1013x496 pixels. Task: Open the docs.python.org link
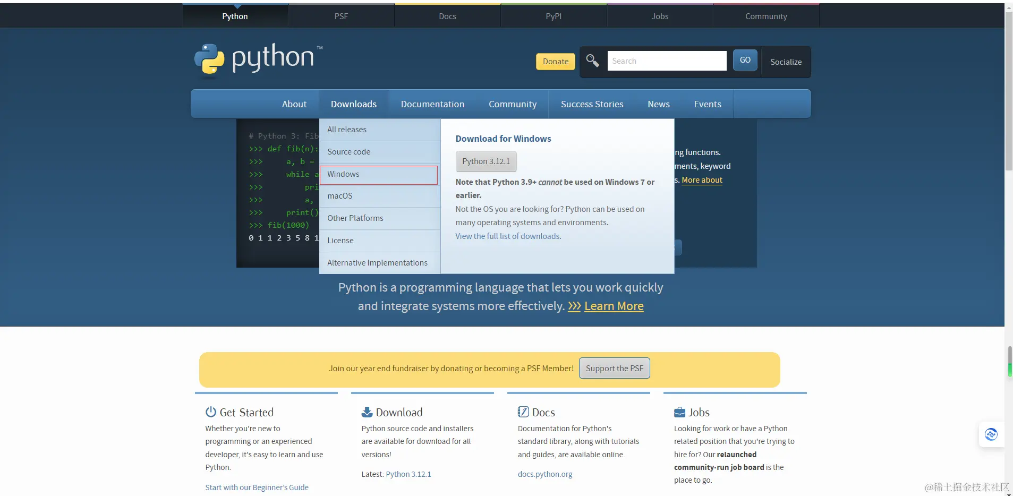545,474
